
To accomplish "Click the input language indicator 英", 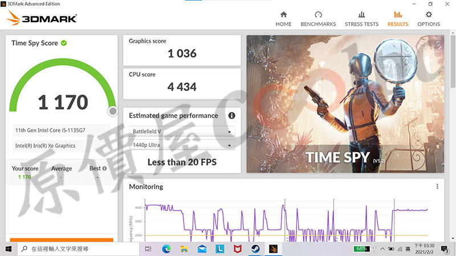I will [x=408, y=249].
